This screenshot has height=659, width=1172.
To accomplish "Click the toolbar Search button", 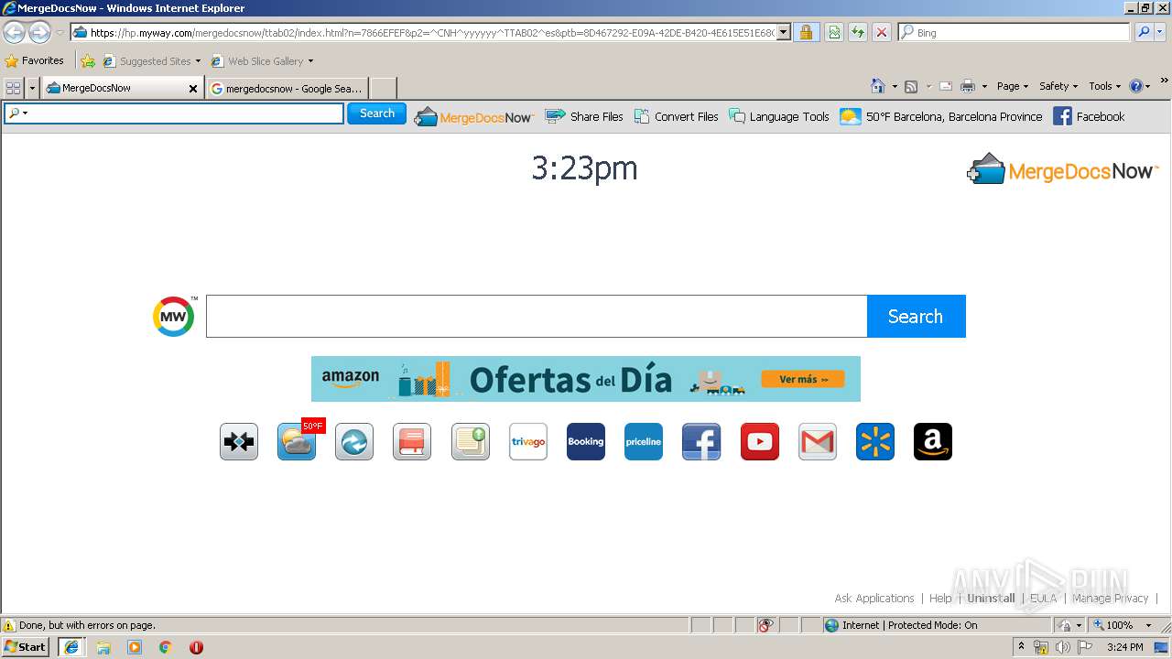I will click(376, 113).
